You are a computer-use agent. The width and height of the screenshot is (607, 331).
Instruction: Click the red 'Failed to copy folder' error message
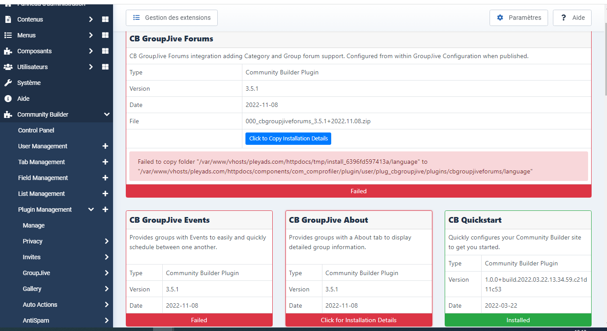point(358,166)
